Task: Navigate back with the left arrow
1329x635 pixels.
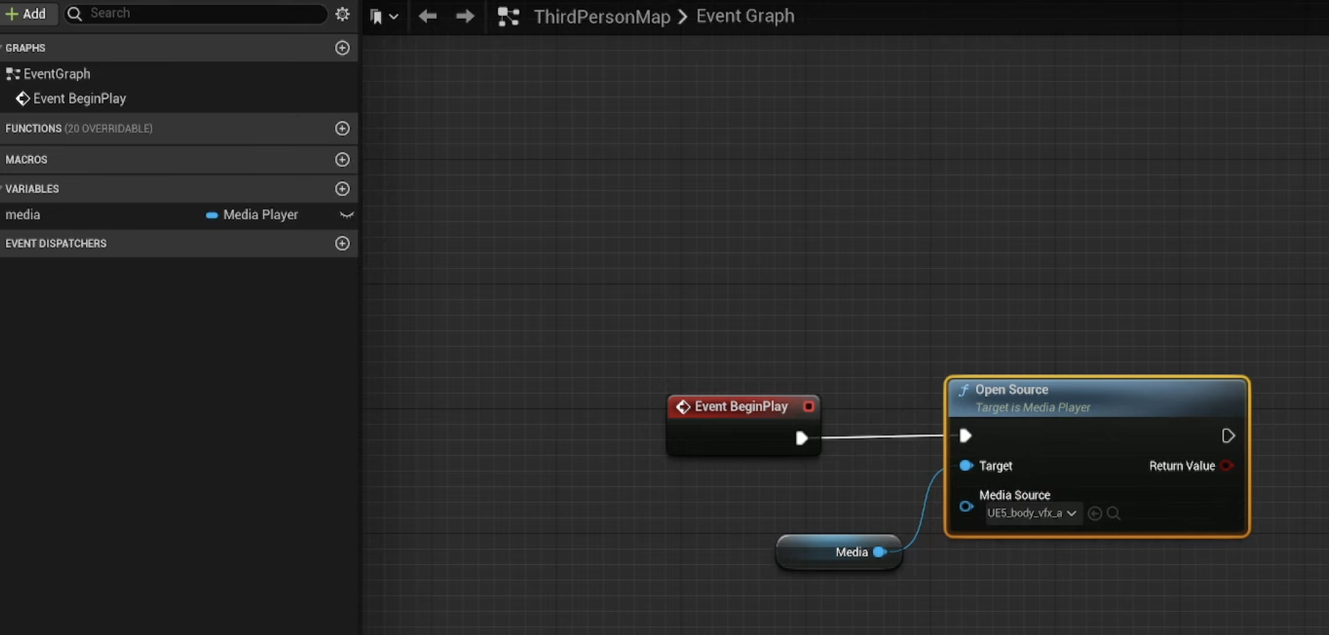Action: click(428, 16)
